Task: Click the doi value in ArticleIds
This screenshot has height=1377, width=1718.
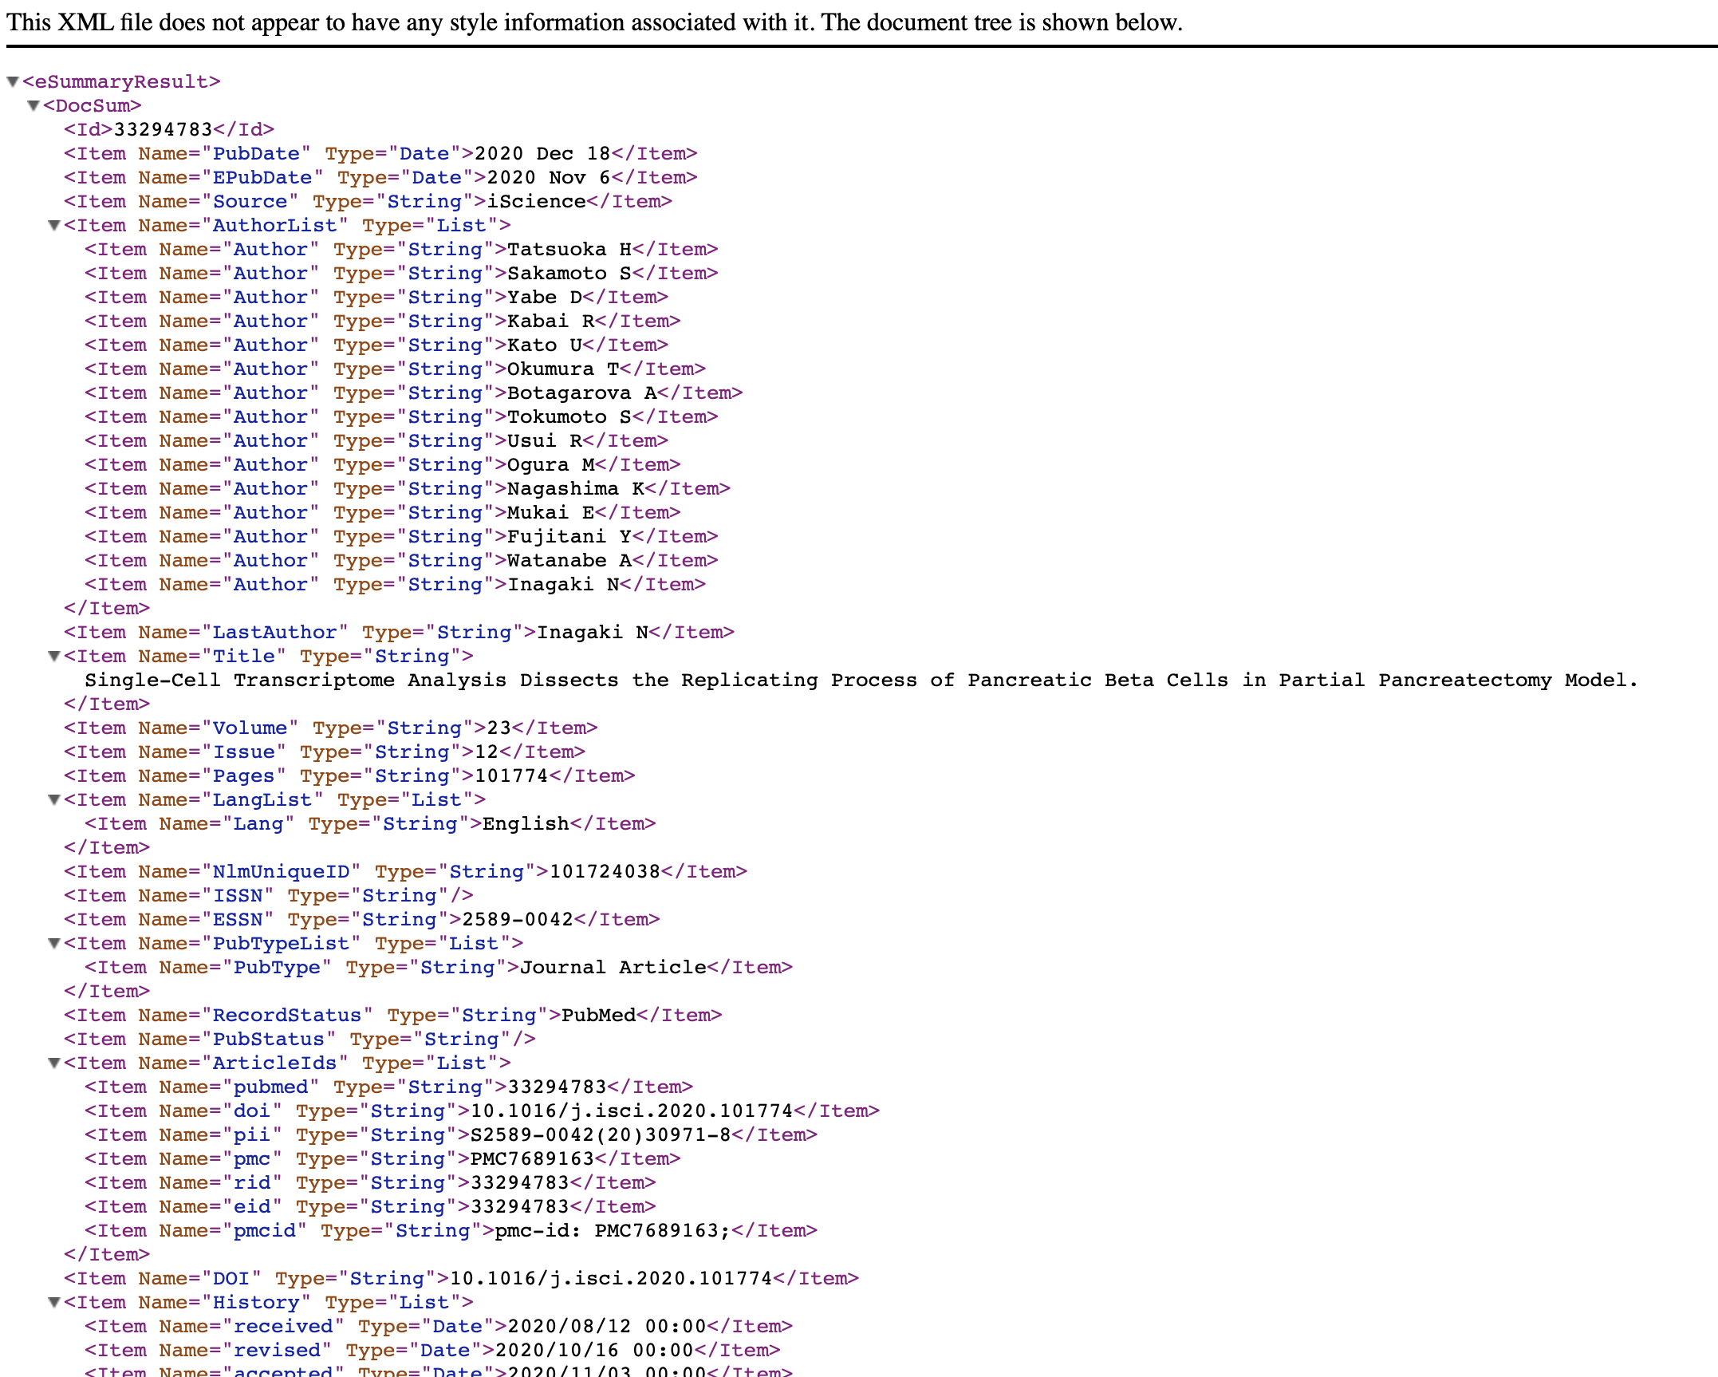Action: 632,1111
